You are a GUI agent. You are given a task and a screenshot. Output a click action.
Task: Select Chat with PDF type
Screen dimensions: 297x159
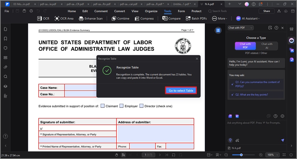(245, 46)
